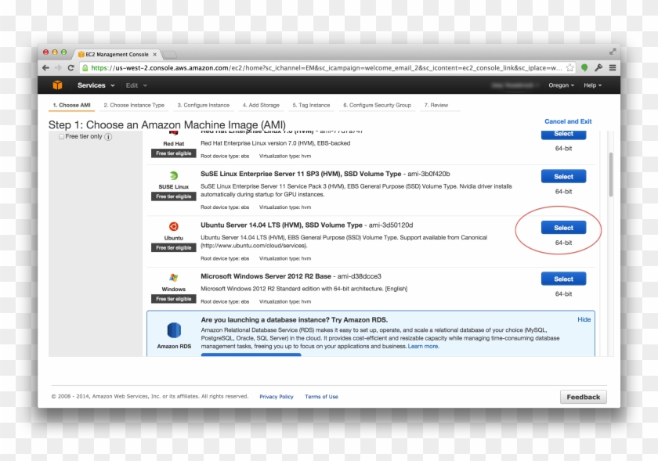Click the green padlock security icon
This screenshot has height=461, width=658.
coord(85,67)
